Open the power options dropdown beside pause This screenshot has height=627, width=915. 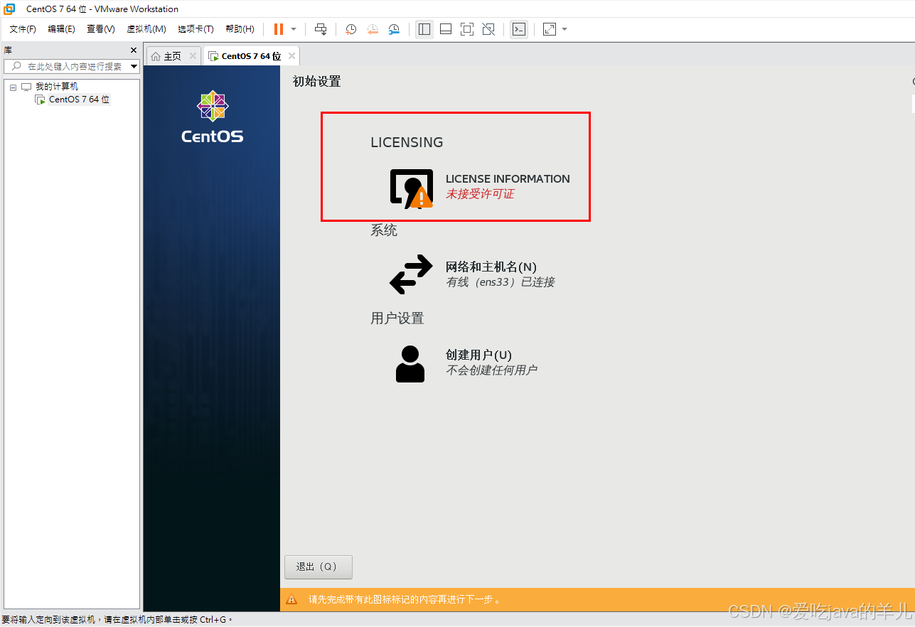(x=294, y=29)
